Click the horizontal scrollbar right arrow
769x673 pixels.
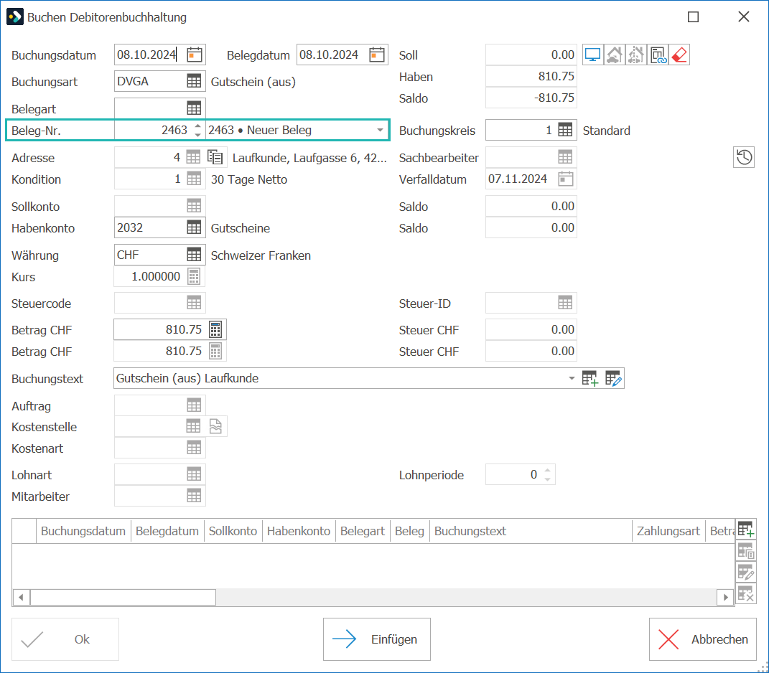point(725,597)
